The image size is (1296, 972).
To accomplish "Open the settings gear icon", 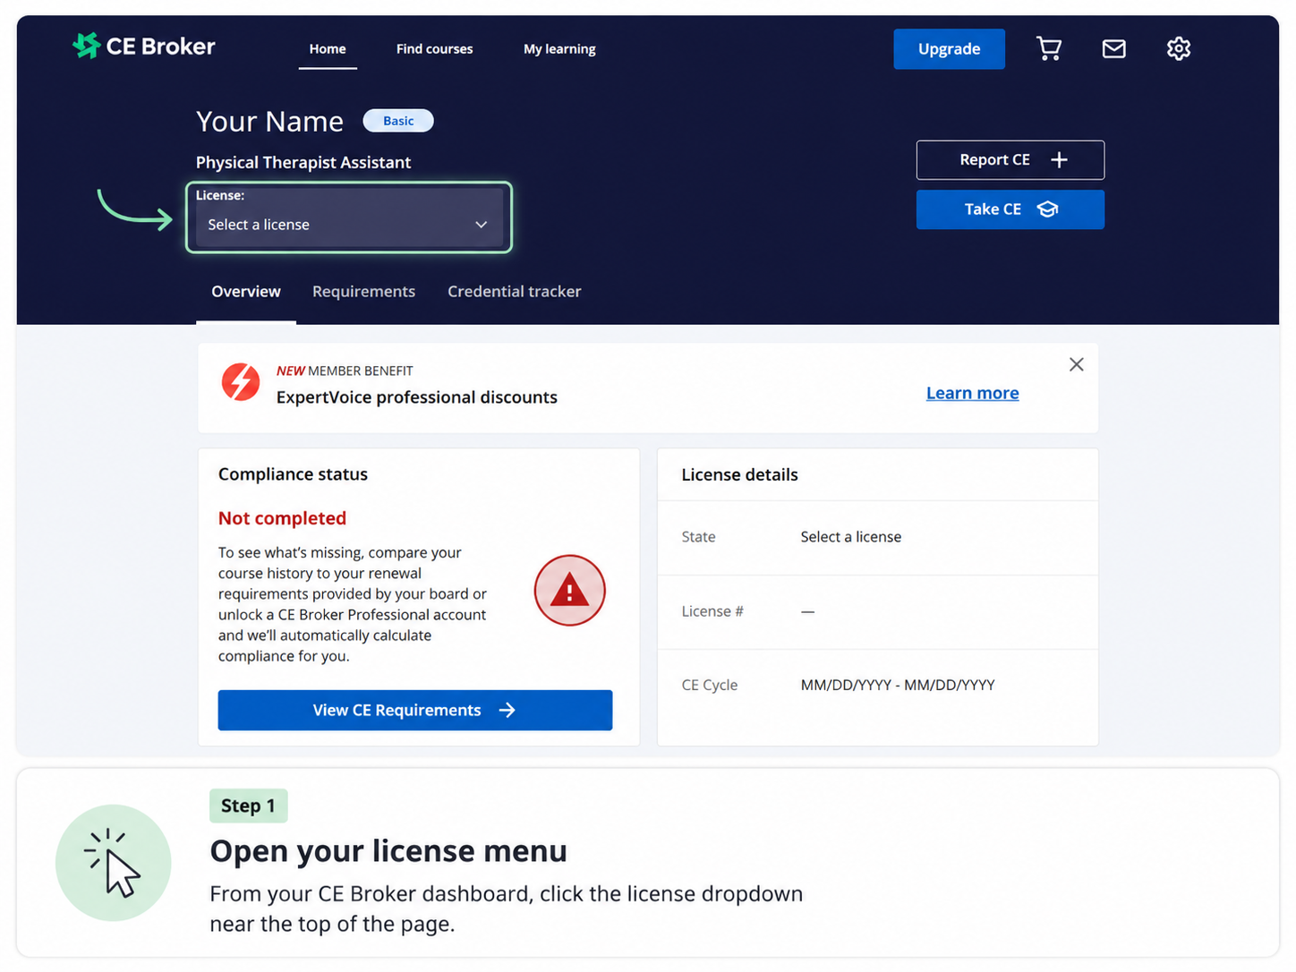I will click(x=1179, y=48).
